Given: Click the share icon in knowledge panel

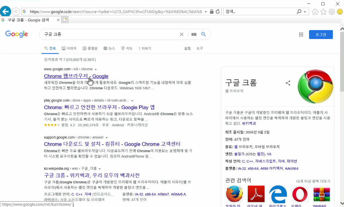Looking at the screenshot, I should tap(288, 83).
